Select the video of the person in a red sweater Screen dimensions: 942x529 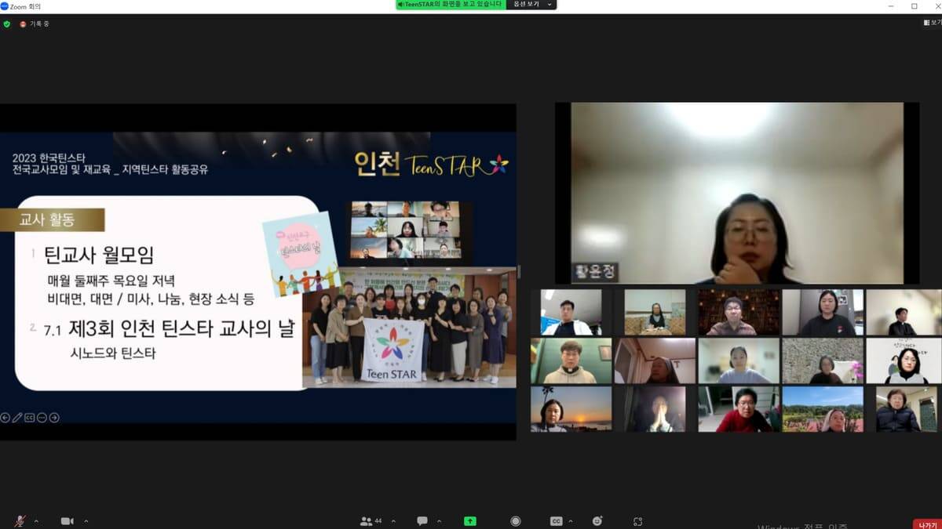pyautogui.click(x=739, y=409)
